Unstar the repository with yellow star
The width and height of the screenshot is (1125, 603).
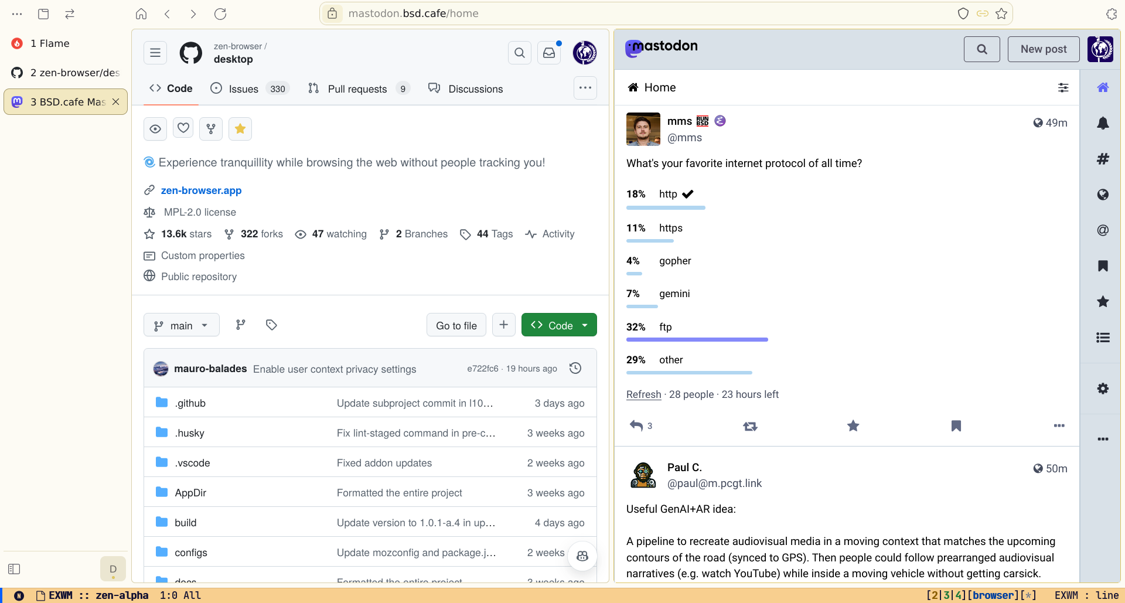tap(240, 129)
